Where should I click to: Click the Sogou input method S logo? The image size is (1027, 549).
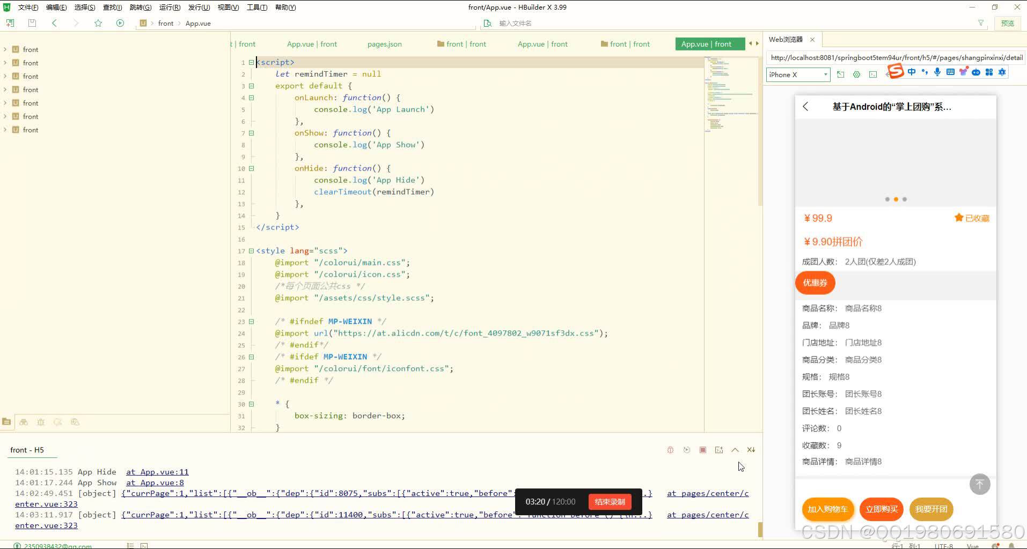(896, 71)
